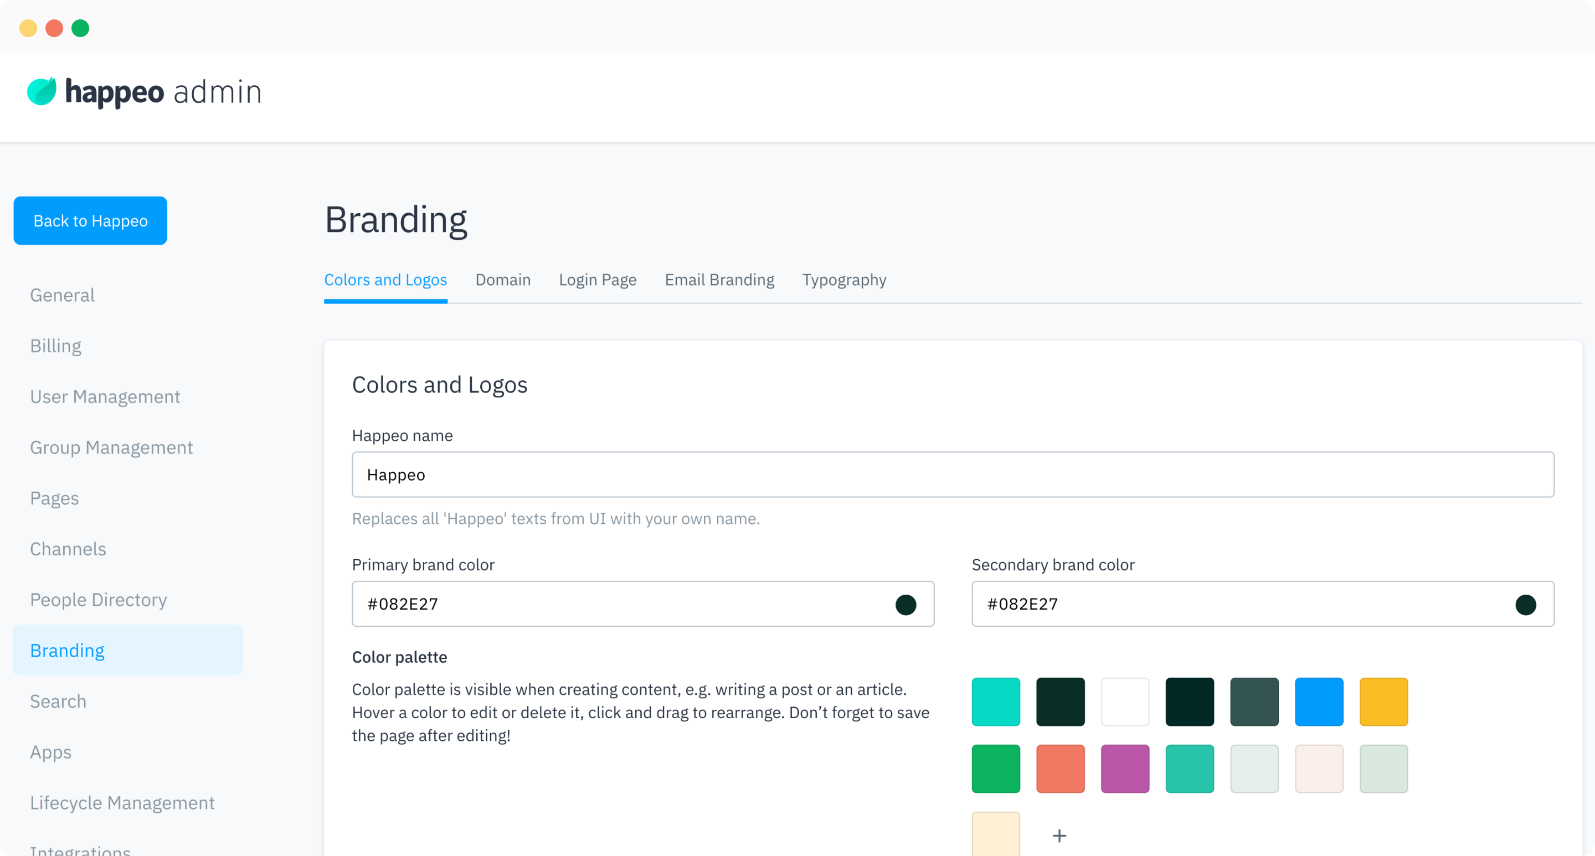Select the teal swatch in the second row
The height and width of the screenshot is (856, 1595).
1190,769
